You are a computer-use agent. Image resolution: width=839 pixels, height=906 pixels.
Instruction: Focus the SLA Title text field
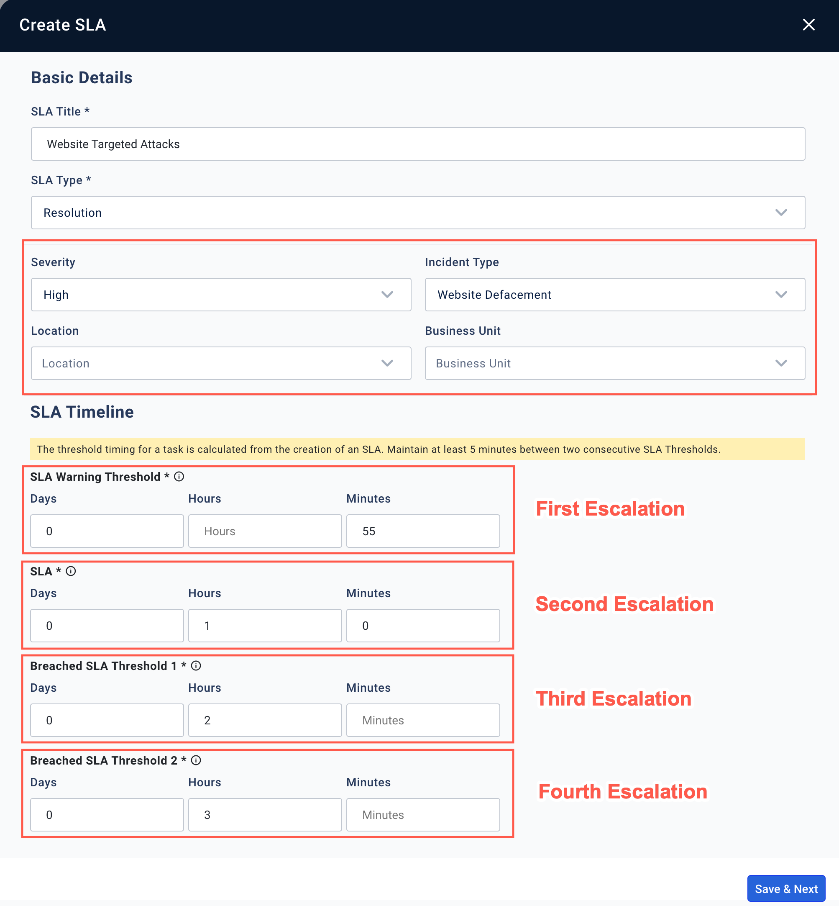click(418, 144)
